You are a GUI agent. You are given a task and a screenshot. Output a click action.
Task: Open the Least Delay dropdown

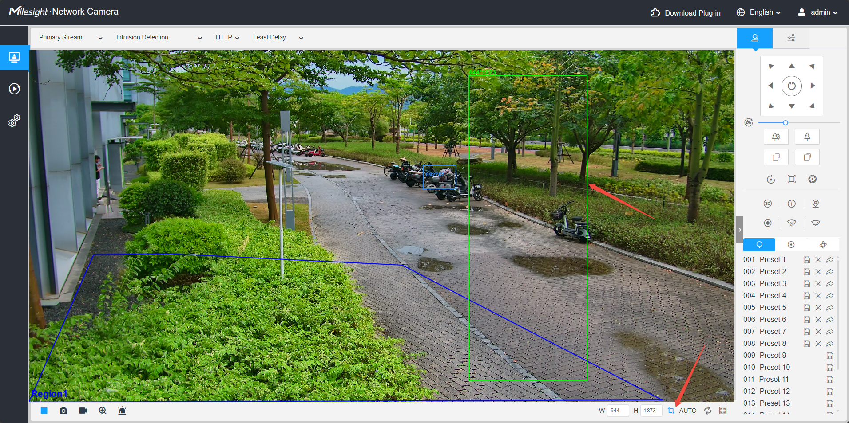(278, 38)
